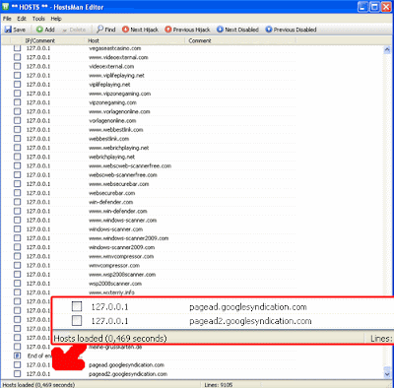
Task: Click the Lines: 9105 status bar entry
Action: [x=219, y=385]
